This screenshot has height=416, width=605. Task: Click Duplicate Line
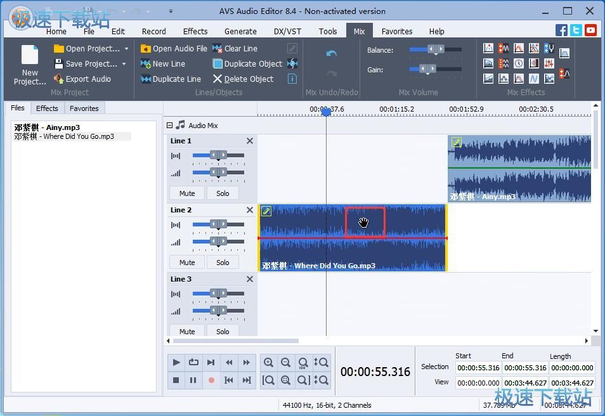click(171, 79)
